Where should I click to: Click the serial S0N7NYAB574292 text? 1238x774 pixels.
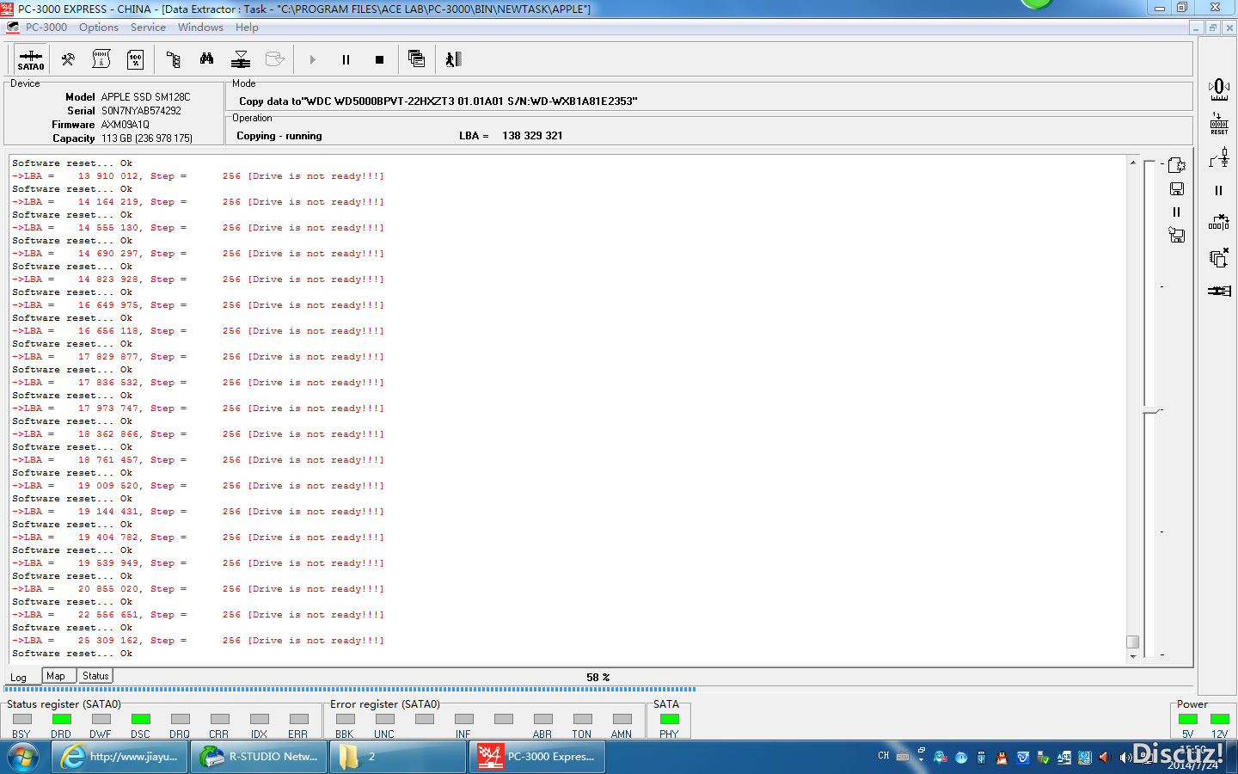click(141, 111)
